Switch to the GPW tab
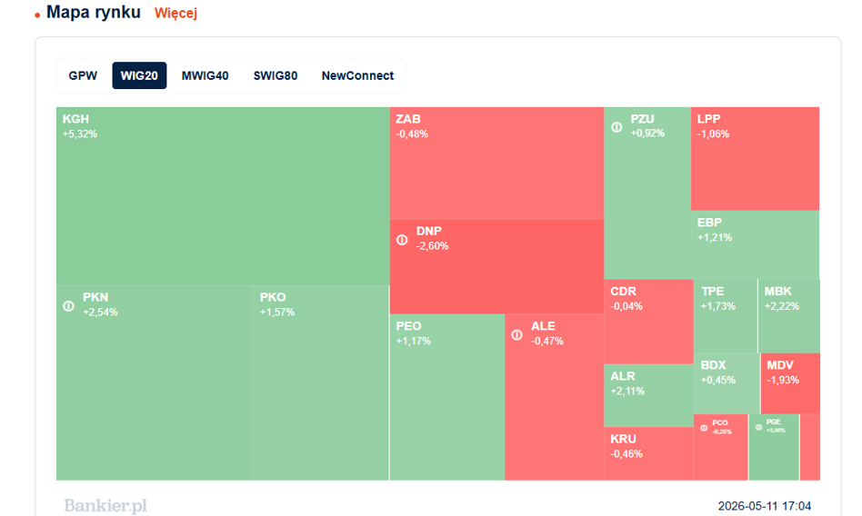 pyautogui.click(x=83, y=75)
